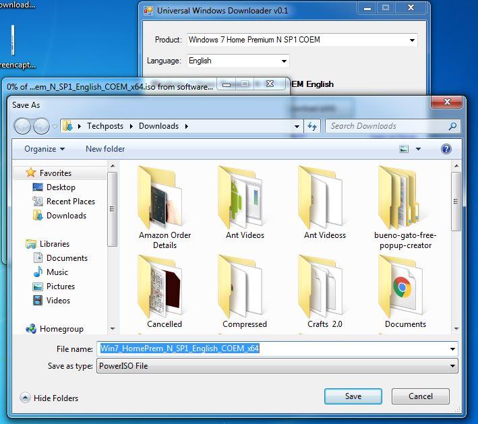Click the search magnifier icon
The width and height of the screenshot is (478, 424).
click(452, 126)
